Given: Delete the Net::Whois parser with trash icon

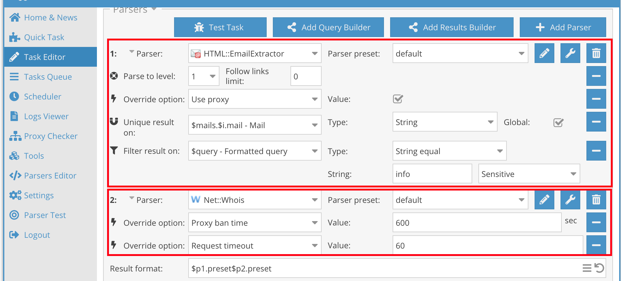Looking at the screenshot, I should tap(596, 200).
